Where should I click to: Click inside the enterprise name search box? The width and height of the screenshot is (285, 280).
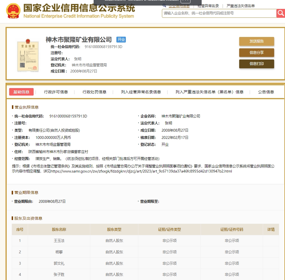click(219, 13)
